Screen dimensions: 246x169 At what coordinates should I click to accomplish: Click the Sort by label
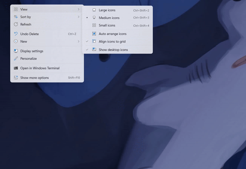pyautogui.click(x=26, y=17)
